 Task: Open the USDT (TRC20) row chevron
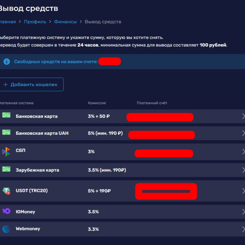(243, 191)
